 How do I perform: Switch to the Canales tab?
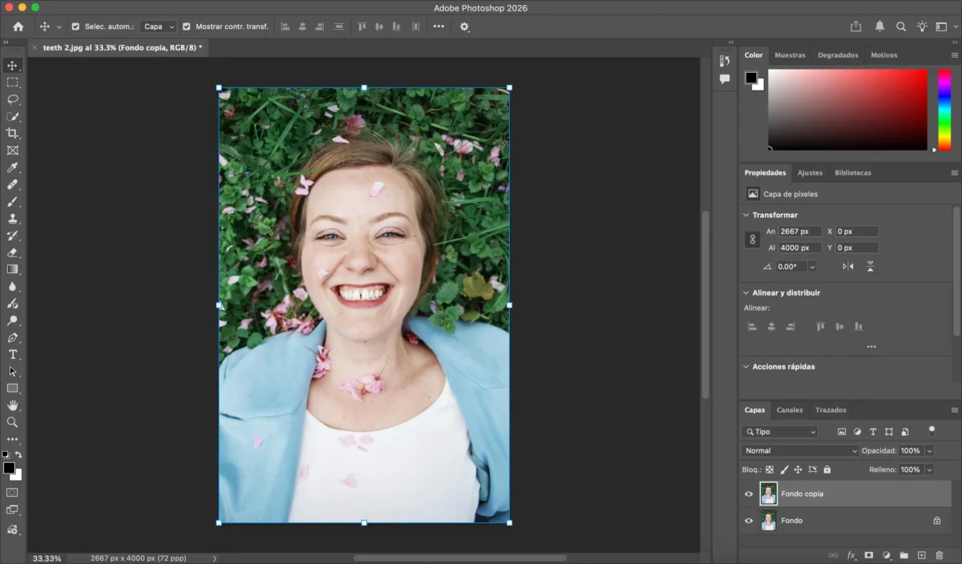pyautogui.click(x=790, y=410)
